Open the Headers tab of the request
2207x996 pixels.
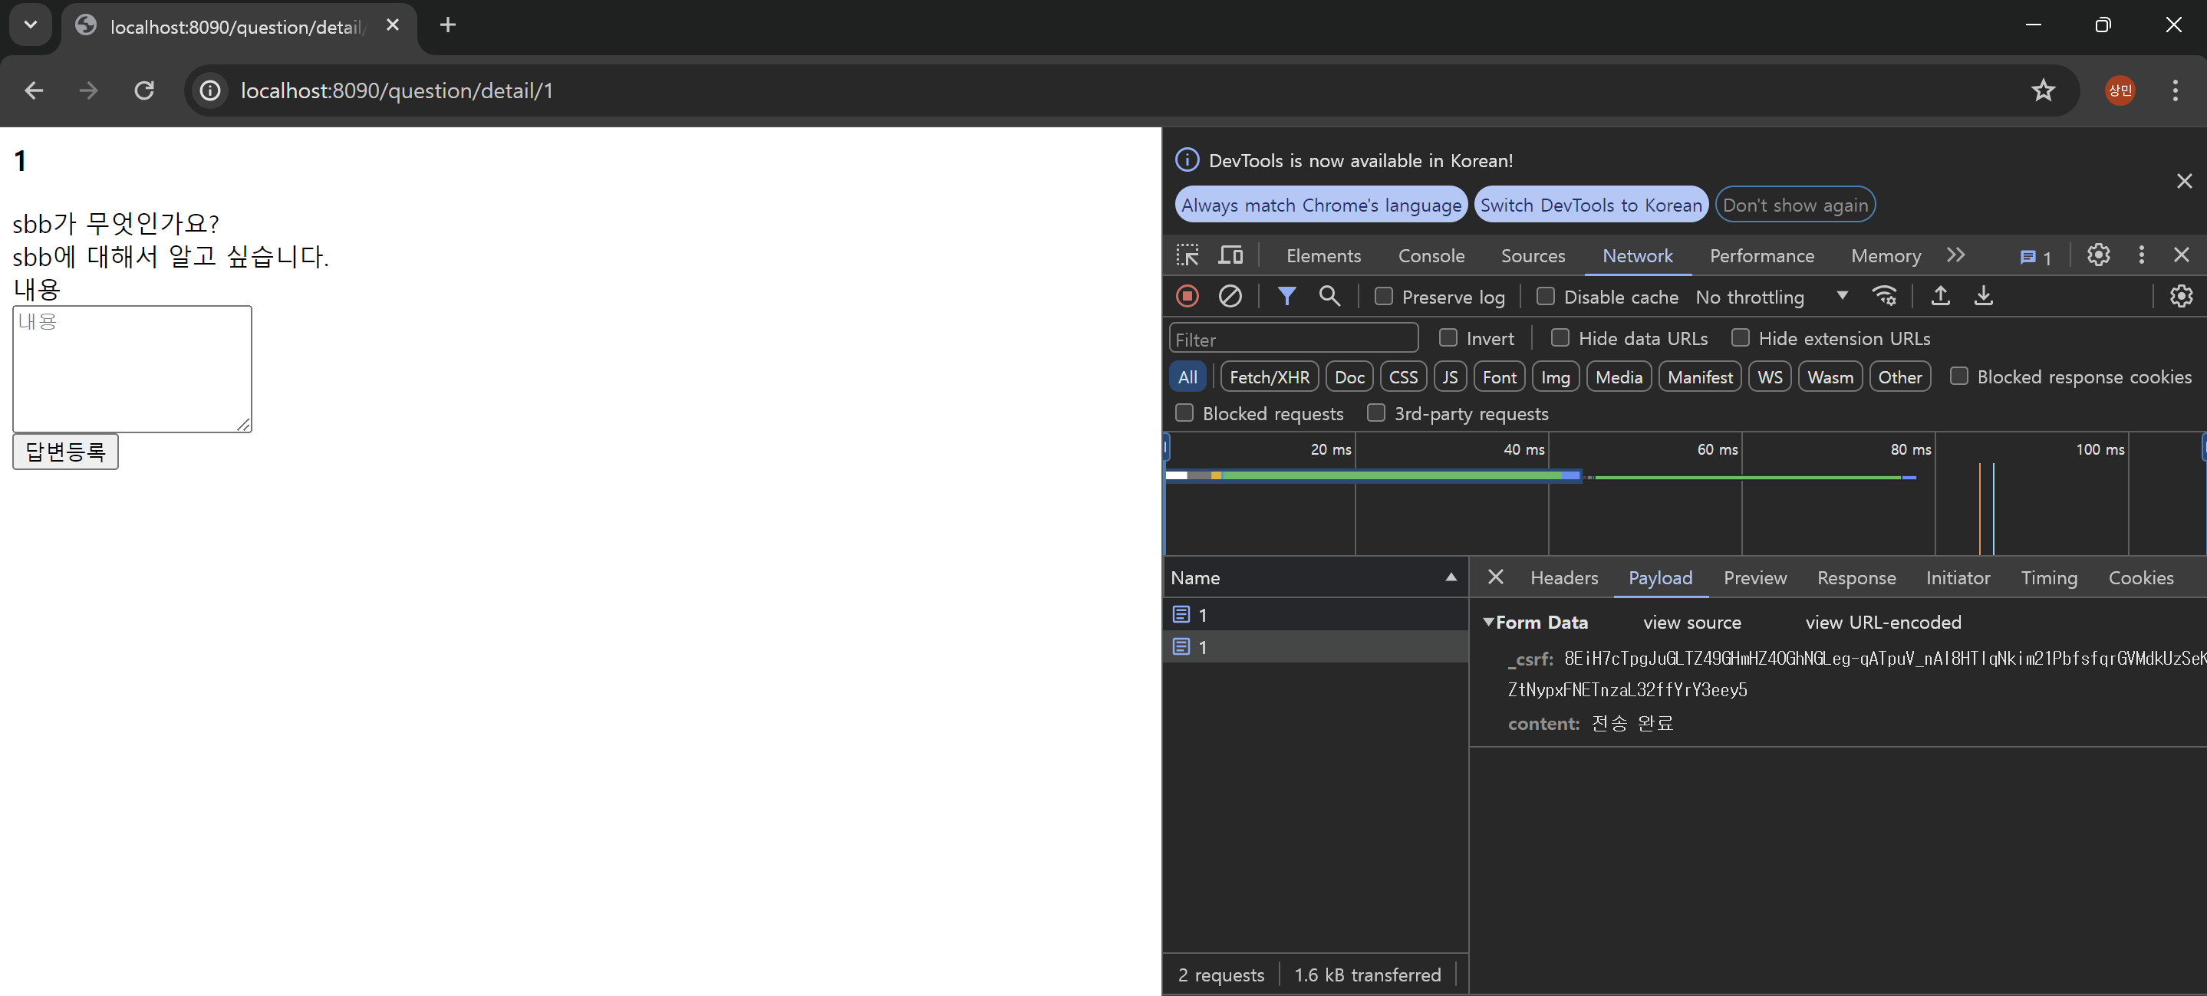tap(1563, 578)
